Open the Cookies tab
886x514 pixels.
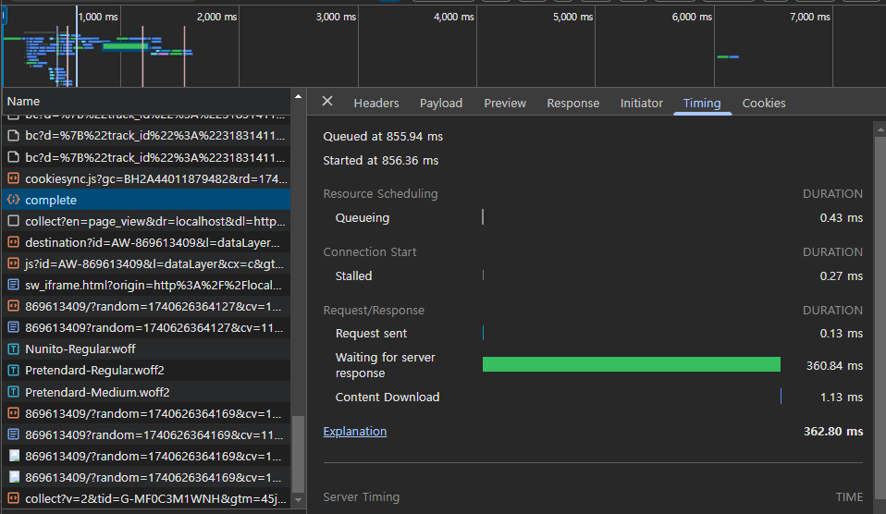[x=764, y=104]
